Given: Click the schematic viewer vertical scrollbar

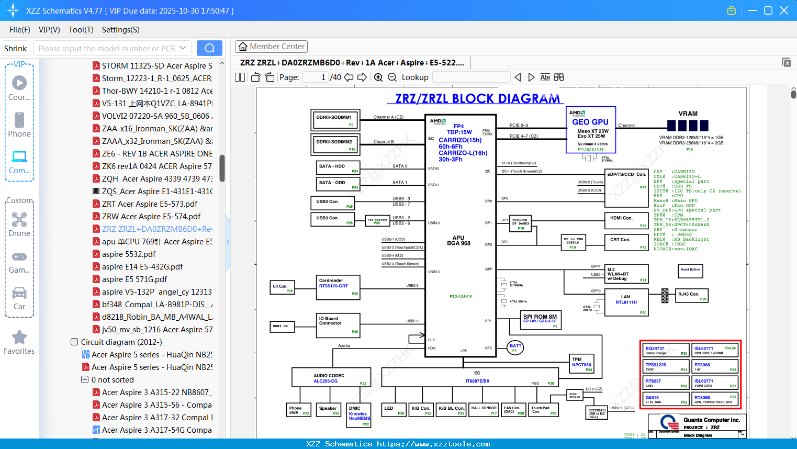Looking at the screenshot, I should click(793, 94).
